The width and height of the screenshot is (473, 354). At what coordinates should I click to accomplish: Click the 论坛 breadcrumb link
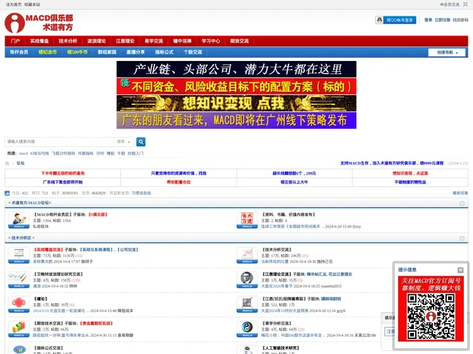[x=20, y=163]
